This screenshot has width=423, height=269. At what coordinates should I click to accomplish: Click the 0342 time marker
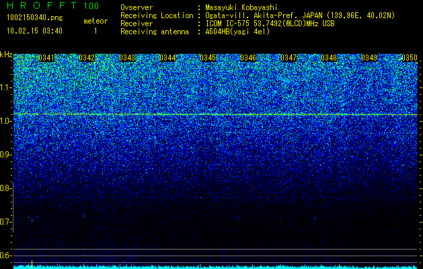pos(87,58)
